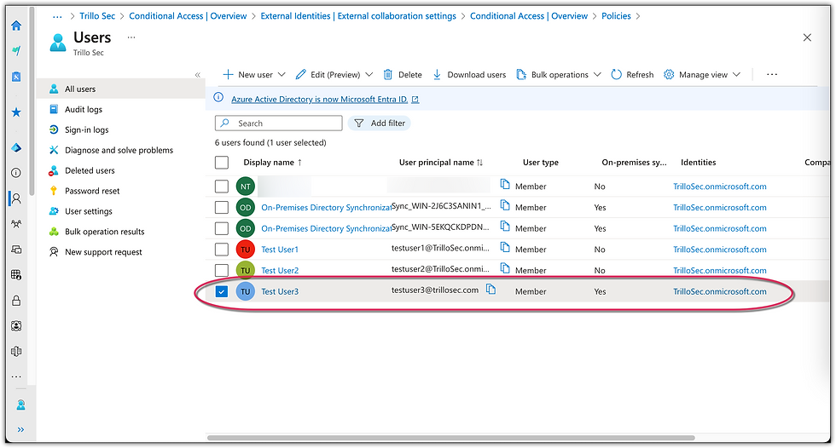Sort by Display name column
The image size is (836, 448).
pos(272,163)
